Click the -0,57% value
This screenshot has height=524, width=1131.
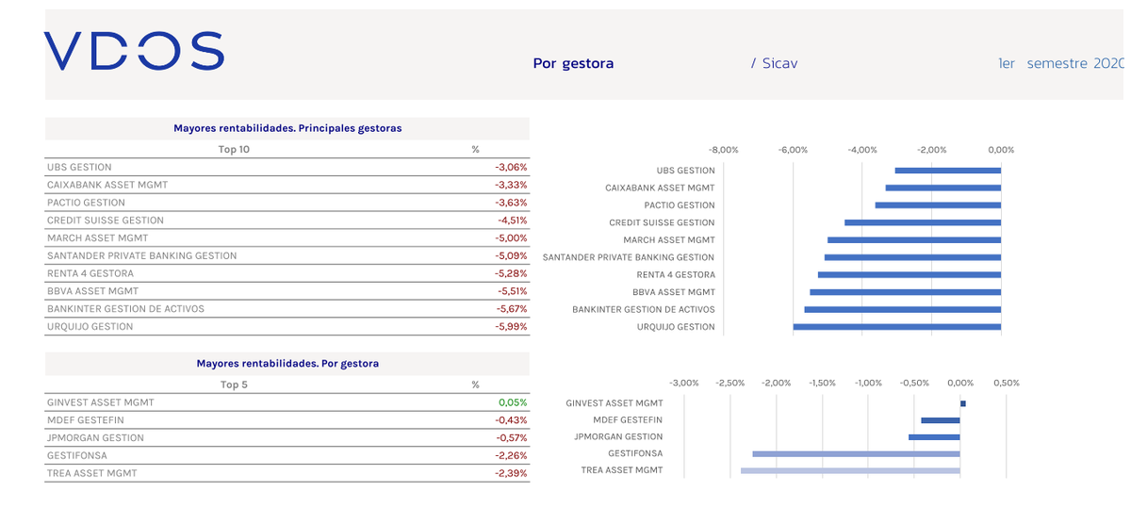511,438
